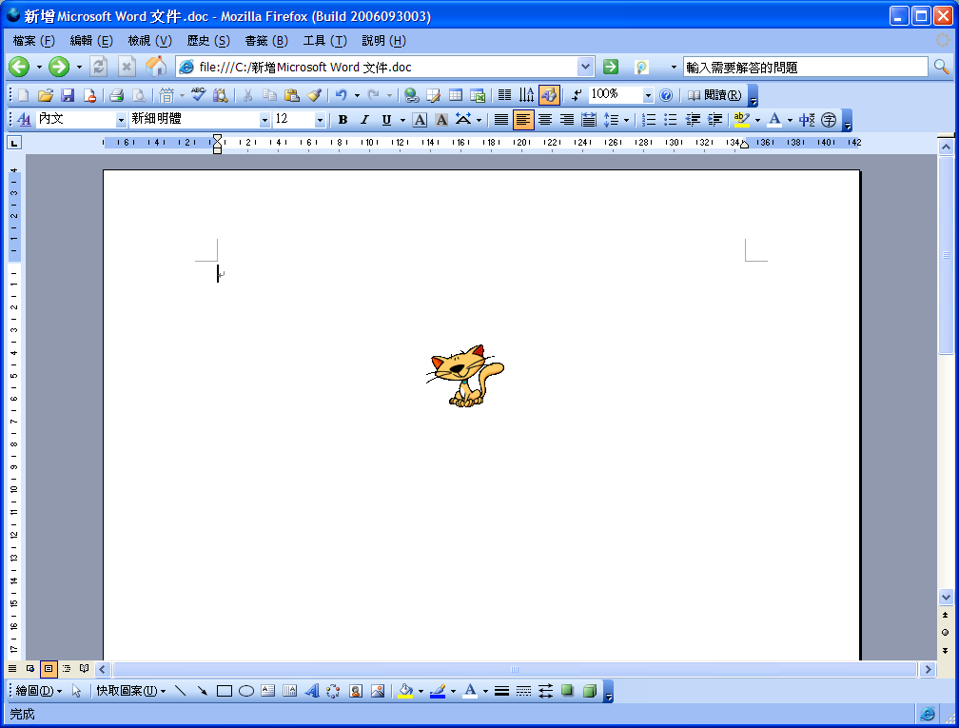The image size is (959, 728).
Task: Click the select objects pointer tool
Action: 76,691
